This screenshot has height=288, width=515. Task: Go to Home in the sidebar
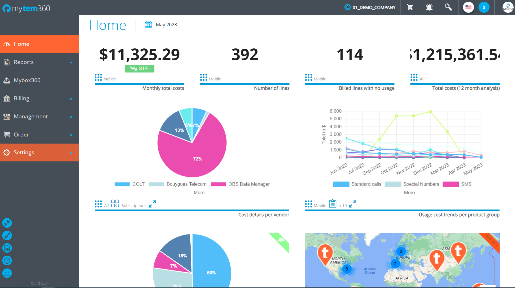pyautogui.click(x=39, y=44)
